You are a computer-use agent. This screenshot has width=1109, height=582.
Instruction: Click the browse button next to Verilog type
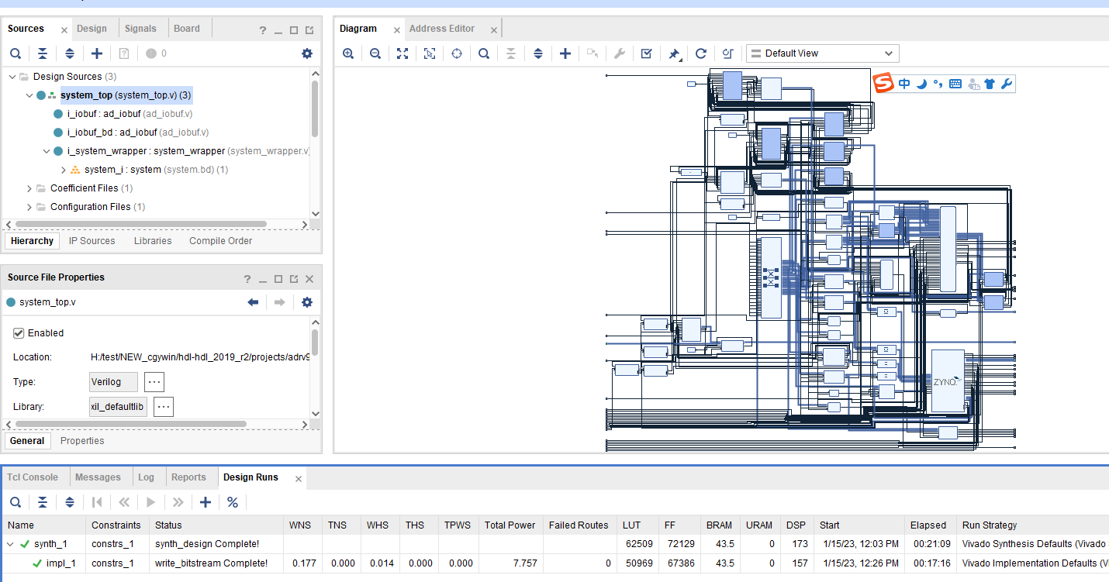coord(154,382)
